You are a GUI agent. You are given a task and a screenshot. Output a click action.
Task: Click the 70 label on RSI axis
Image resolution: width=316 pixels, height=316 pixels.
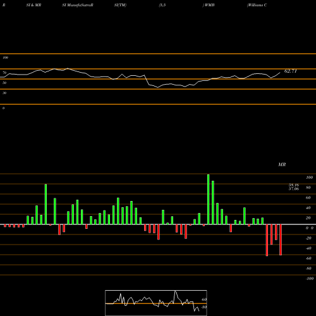point(4,73)
